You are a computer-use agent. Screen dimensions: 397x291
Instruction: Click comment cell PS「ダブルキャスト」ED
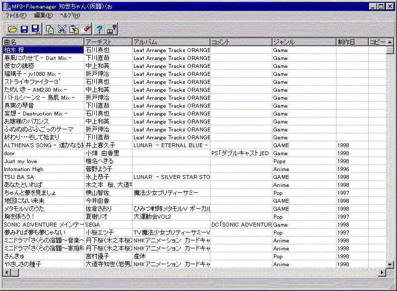coord(240,154)
